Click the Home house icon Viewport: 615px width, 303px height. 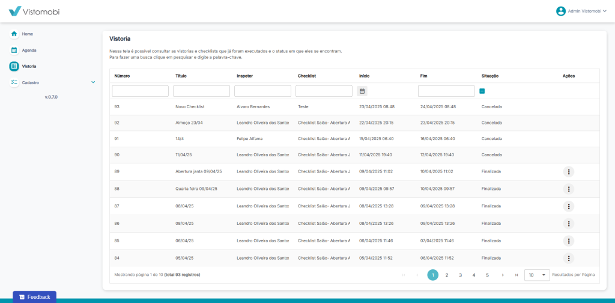click(x=14, y=34)
